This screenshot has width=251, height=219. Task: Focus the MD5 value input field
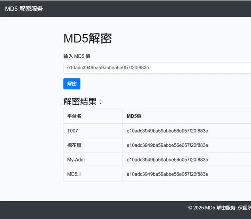pyautogui.click(x=157, y=68)
